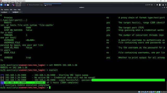The width and height of the screenshot is (167, 93).
Task: Click the 'RHOSTS => 192.168.1.26' output line
Action: point(14,68)
